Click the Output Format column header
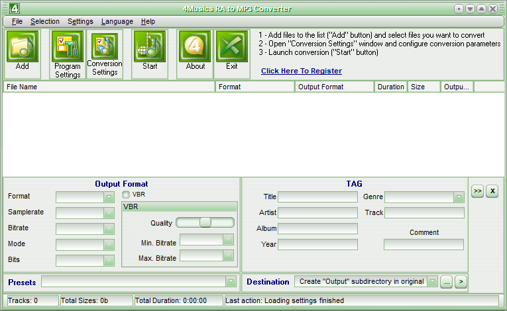Screen dimensions: 507x311 coord(335,87)
